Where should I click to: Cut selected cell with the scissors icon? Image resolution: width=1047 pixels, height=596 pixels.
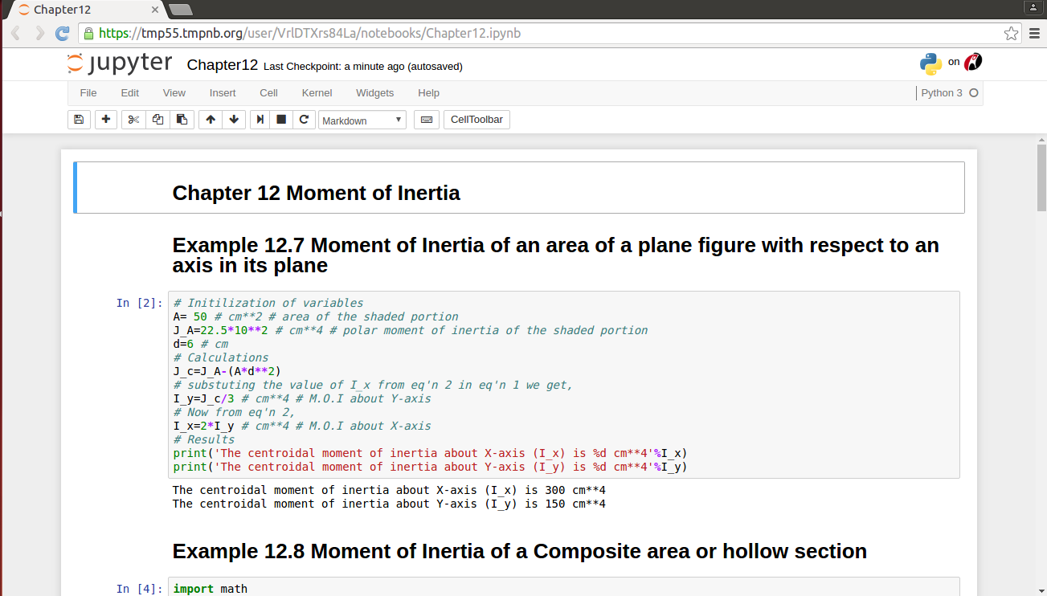coord(133,120)
